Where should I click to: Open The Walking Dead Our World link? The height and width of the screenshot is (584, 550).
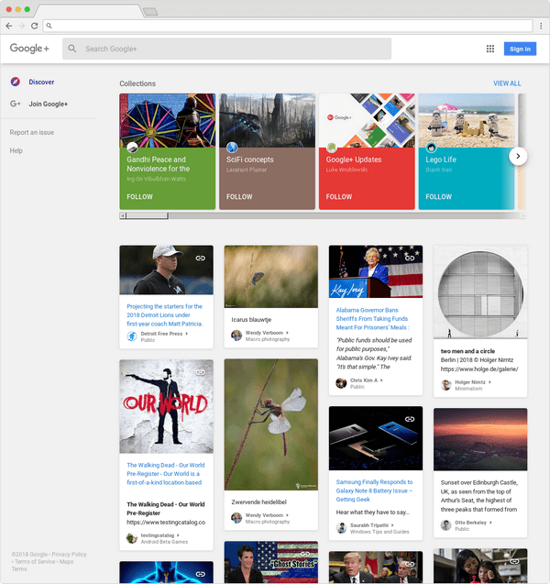tap(166, 474)
